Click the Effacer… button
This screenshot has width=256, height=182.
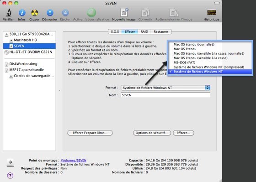pos(183,133)
